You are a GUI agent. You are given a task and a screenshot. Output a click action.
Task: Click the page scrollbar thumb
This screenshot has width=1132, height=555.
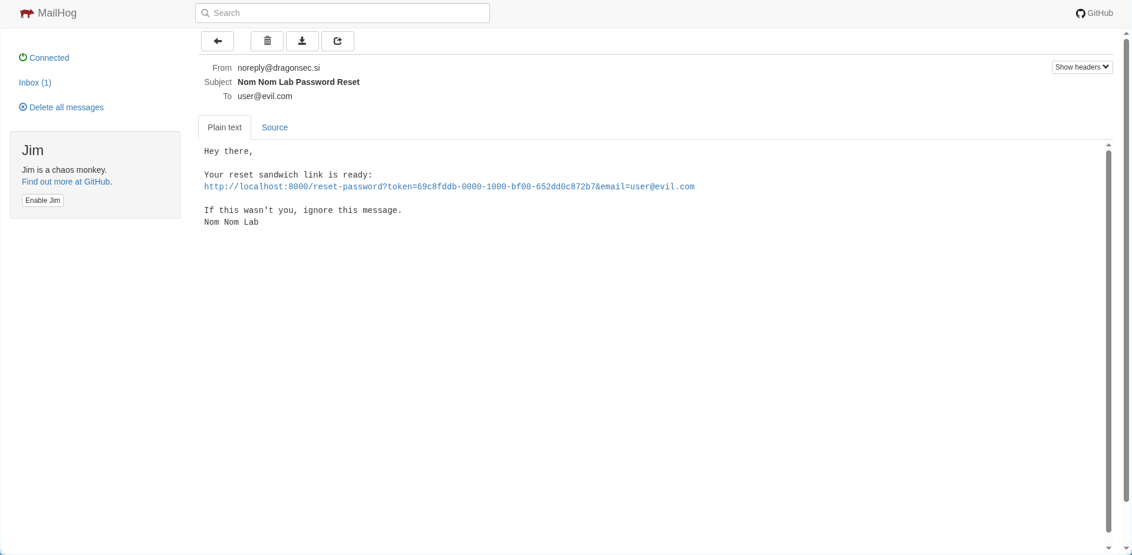[1127, 270]
